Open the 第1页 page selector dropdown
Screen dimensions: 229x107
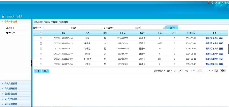click(x=221, y=71)
